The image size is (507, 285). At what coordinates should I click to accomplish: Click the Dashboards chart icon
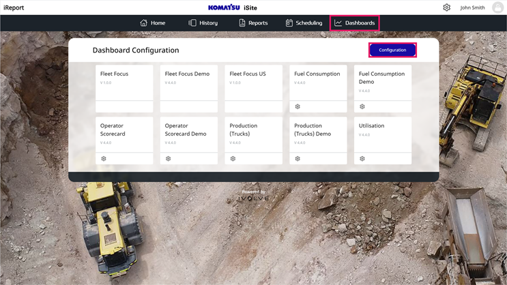pos(338,23)
